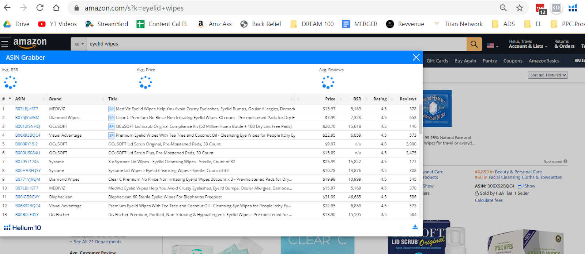The height and width of the screenshot is (254, 585).
Task: Click the Calculate fees link
Action: [488, 200]
